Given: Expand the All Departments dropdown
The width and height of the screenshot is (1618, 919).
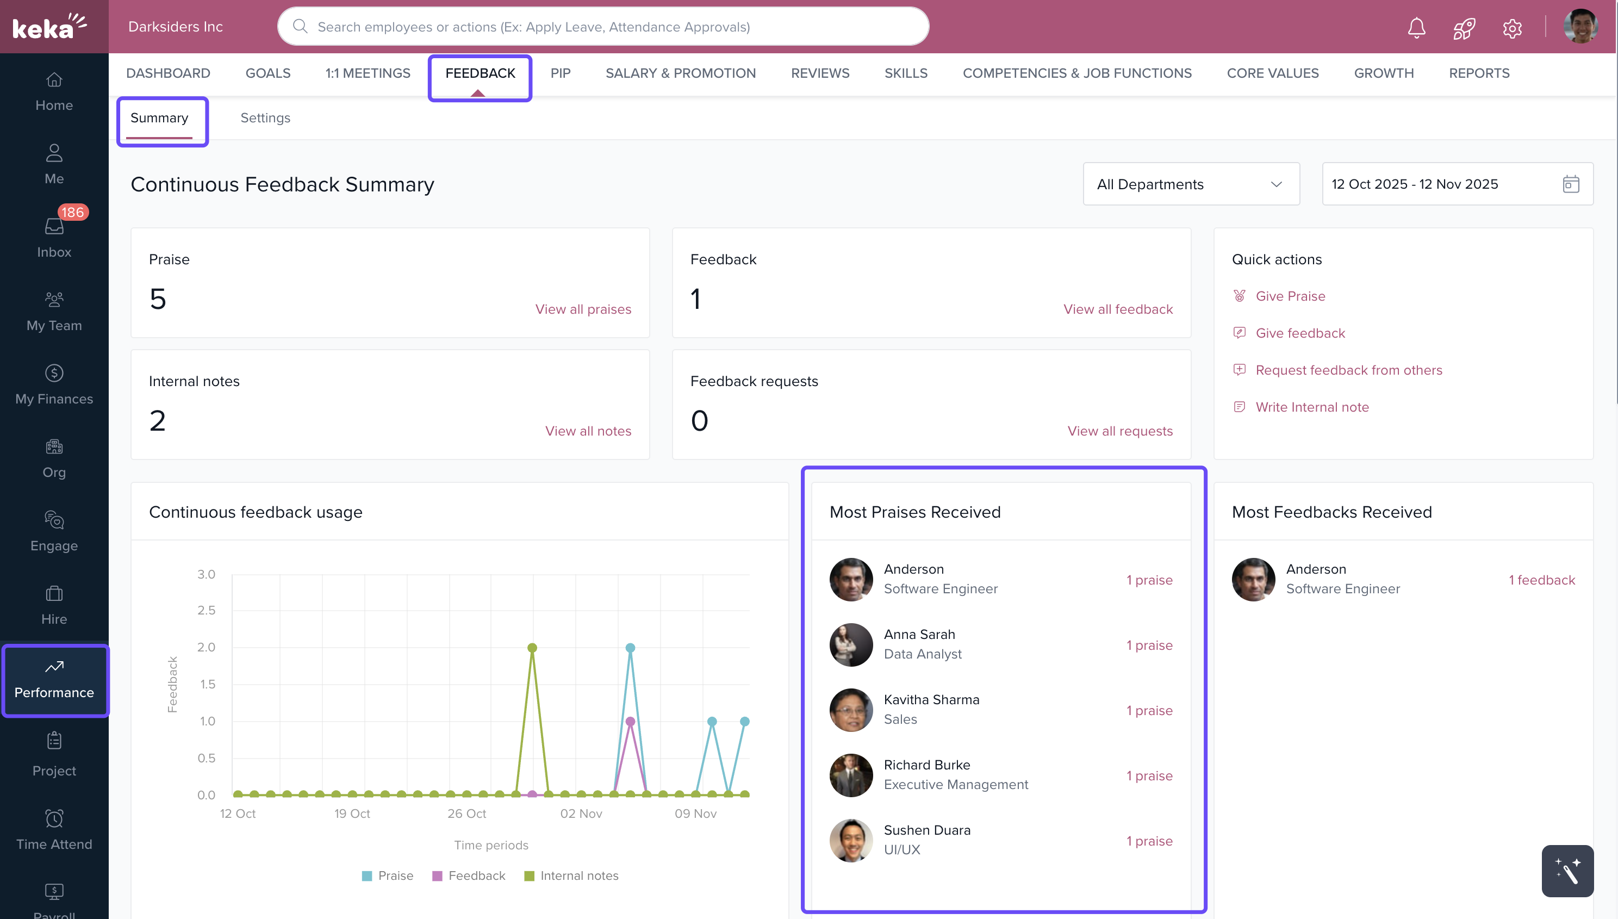Looking at the screenshot, I should 1191,184.
